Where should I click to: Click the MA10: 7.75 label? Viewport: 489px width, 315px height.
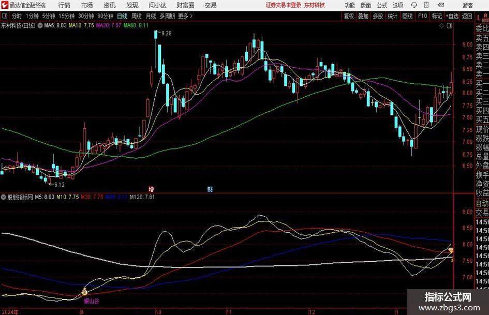point(81,25)
